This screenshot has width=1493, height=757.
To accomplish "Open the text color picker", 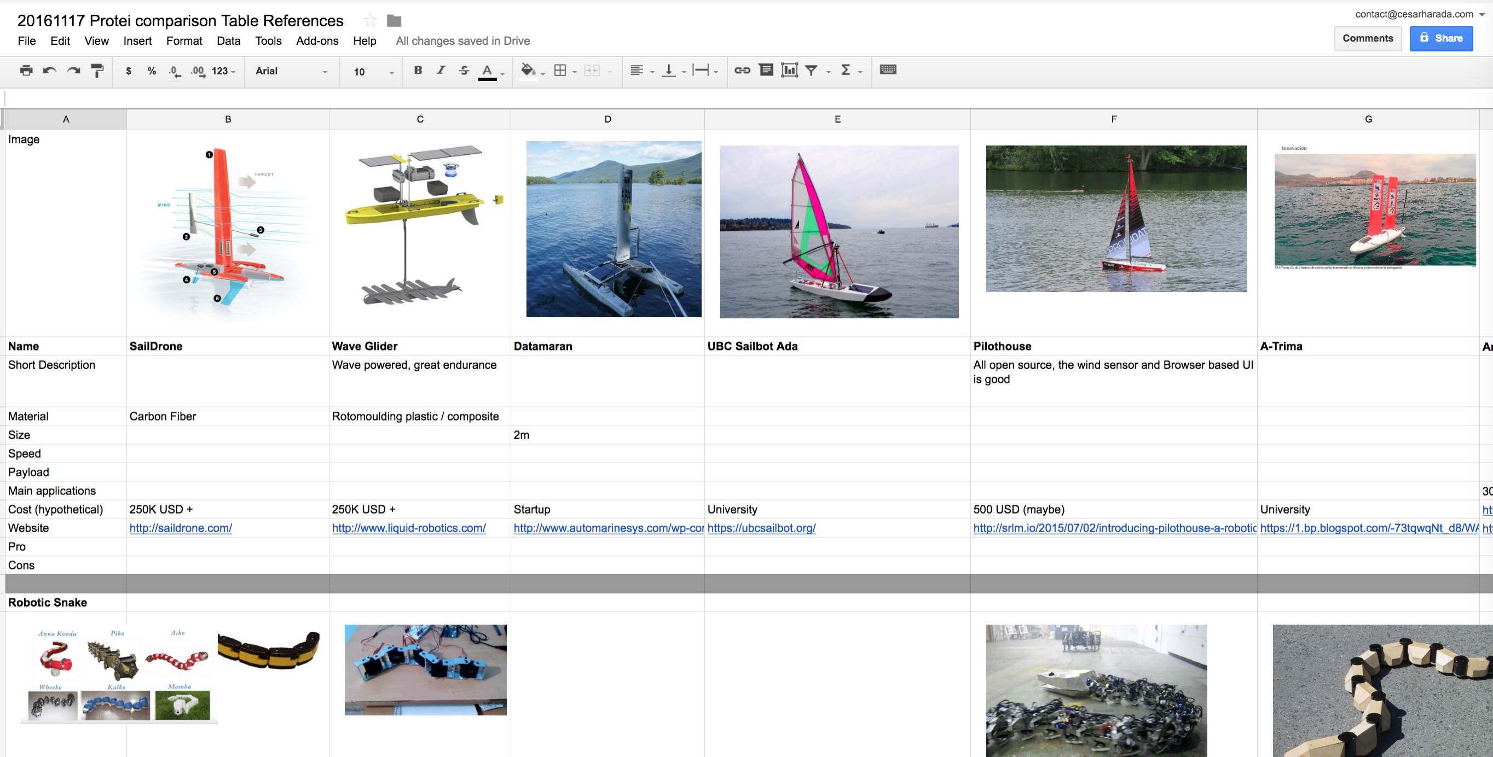I will [488, 71].
